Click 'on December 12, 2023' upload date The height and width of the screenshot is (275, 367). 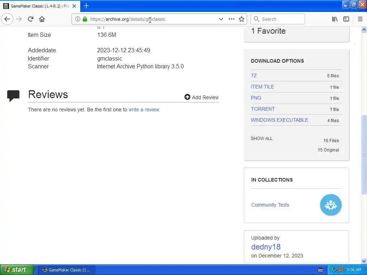277,256
